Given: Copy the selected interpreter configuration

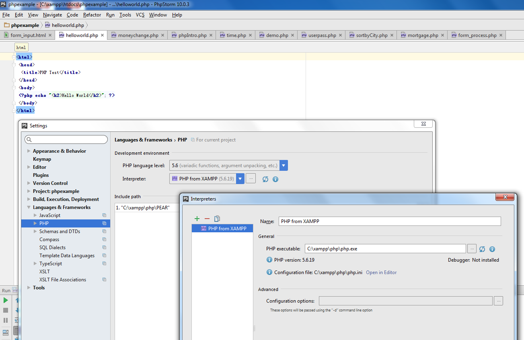Looking at the screenshot, I should [217, 219].
